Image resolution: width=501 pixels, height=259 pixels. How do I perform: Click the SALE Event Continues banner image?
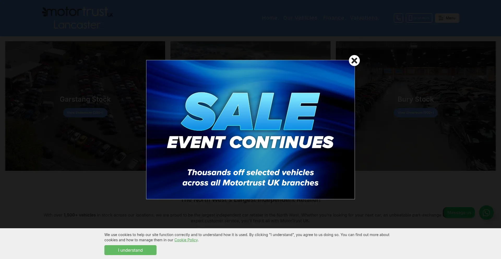point(250,130)
